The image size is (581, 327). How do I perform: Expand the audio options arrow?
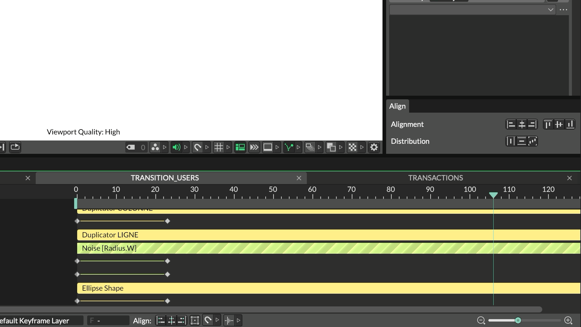click(186, 147)
